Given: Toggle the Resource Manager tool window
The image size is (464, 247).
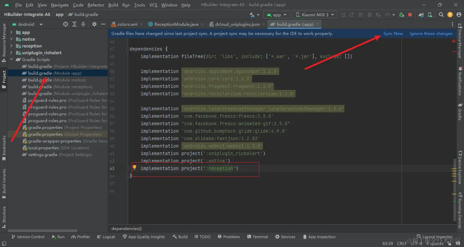Looking at the screenshot, I should coord(4,43).
